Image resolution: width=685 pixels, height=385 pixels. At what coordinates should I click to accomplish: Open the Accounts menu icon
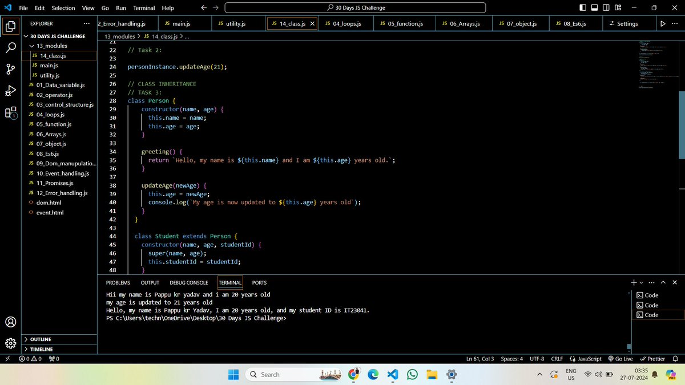coord(10,322)
